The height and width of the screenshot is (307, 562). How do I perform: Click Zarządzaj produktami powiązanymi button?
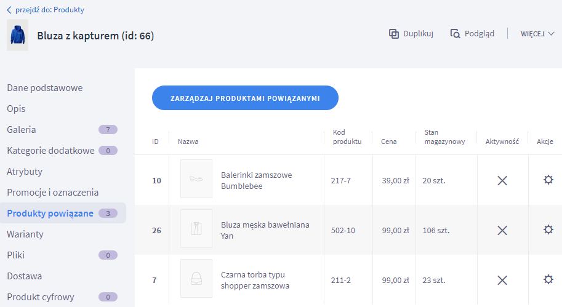coord(245,98)
